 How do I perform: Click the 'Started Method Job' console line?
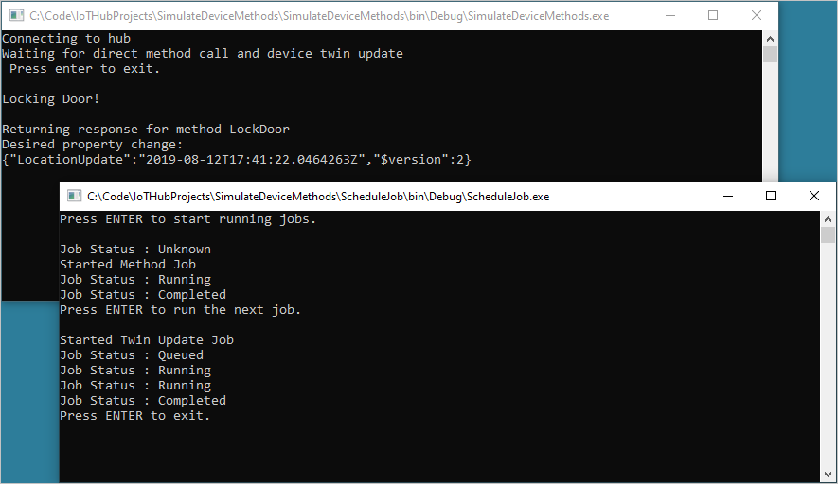(128, 264)
